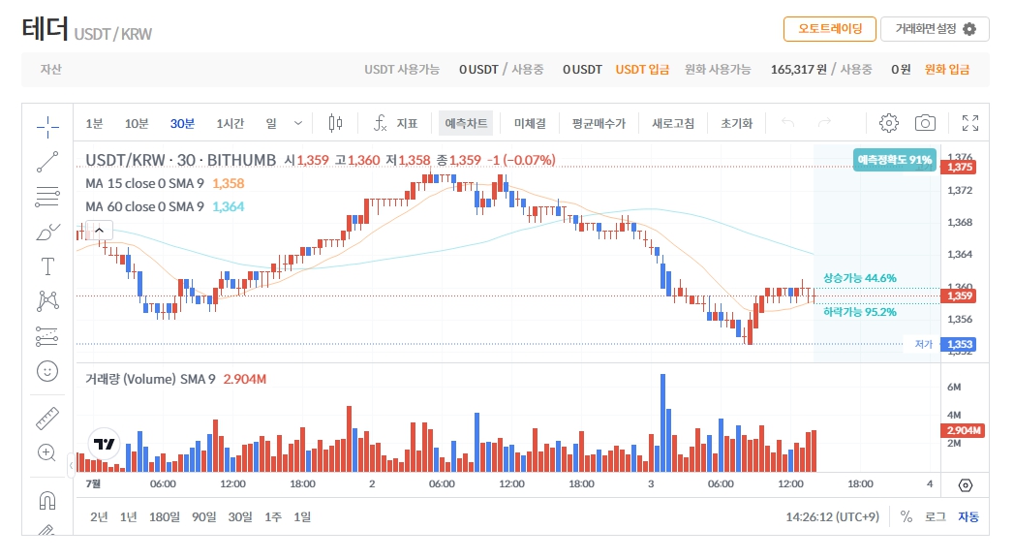1014x560 pixels.
Task: Collapse the indicator legend with the chevron
Action: coord(99,230)
